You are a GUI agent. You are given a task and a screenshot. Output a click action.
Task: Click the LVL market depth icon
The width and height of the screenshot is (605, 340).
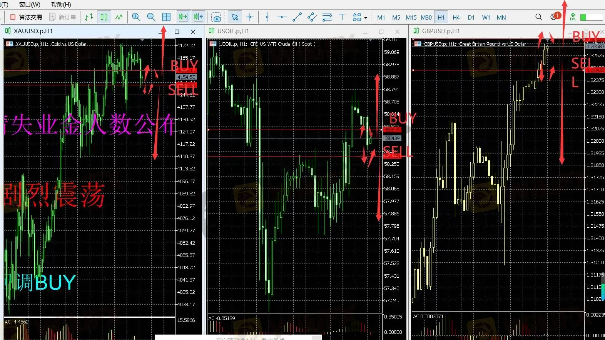point(573,17)
